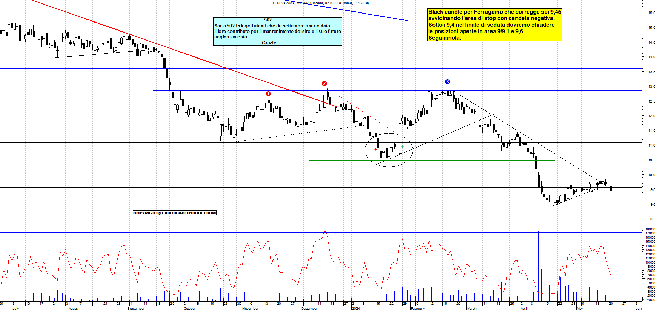
Task: Click the 13.5 price axis label
Action: point(651,72)
